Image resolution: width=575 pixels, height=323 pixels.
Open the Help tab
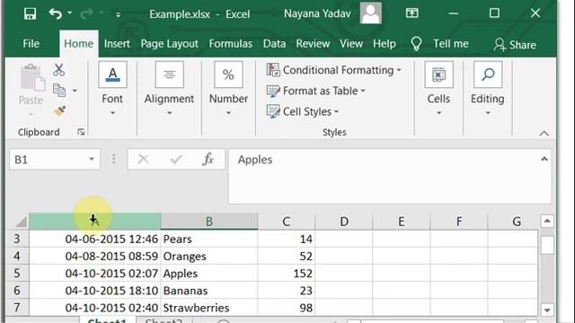click(x=384, y=44)
